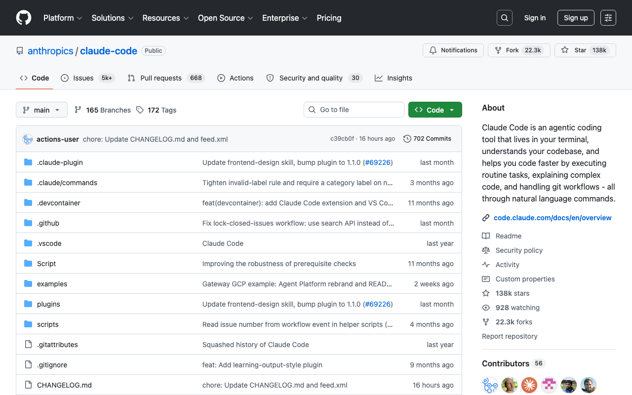Image resolution: width=632 pixels, height=395 pixels.
Task: Open the Contributors heading link
Action: (x=513, y=363)
